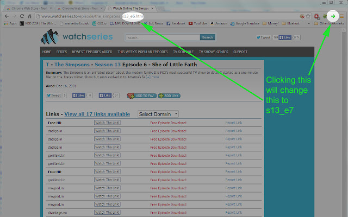Bookmark page with star icon

tap(308, 16)
